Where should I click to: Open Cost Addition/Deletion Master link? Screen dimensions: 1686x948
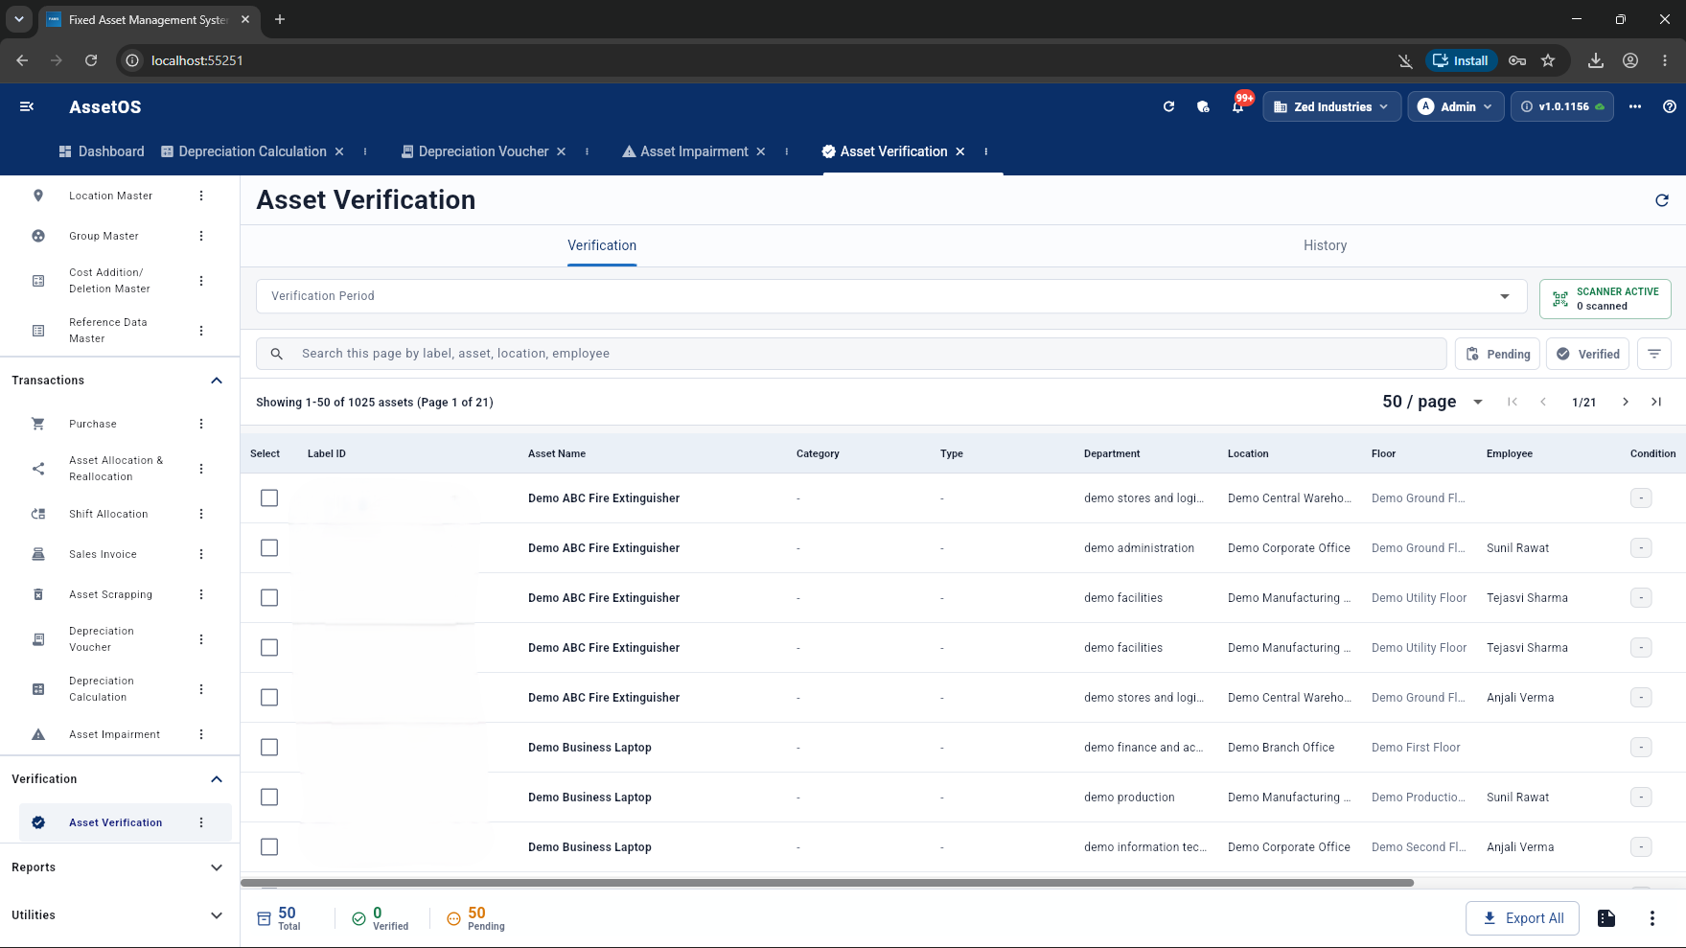click(109, 281)
